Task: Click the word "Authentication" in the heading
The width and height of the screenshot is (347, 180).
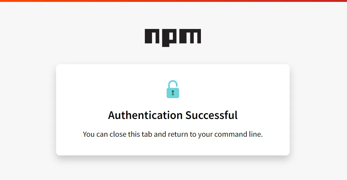Action: (145, 115)
